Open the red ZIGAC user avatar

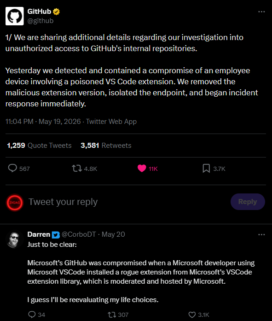[15, 203]
